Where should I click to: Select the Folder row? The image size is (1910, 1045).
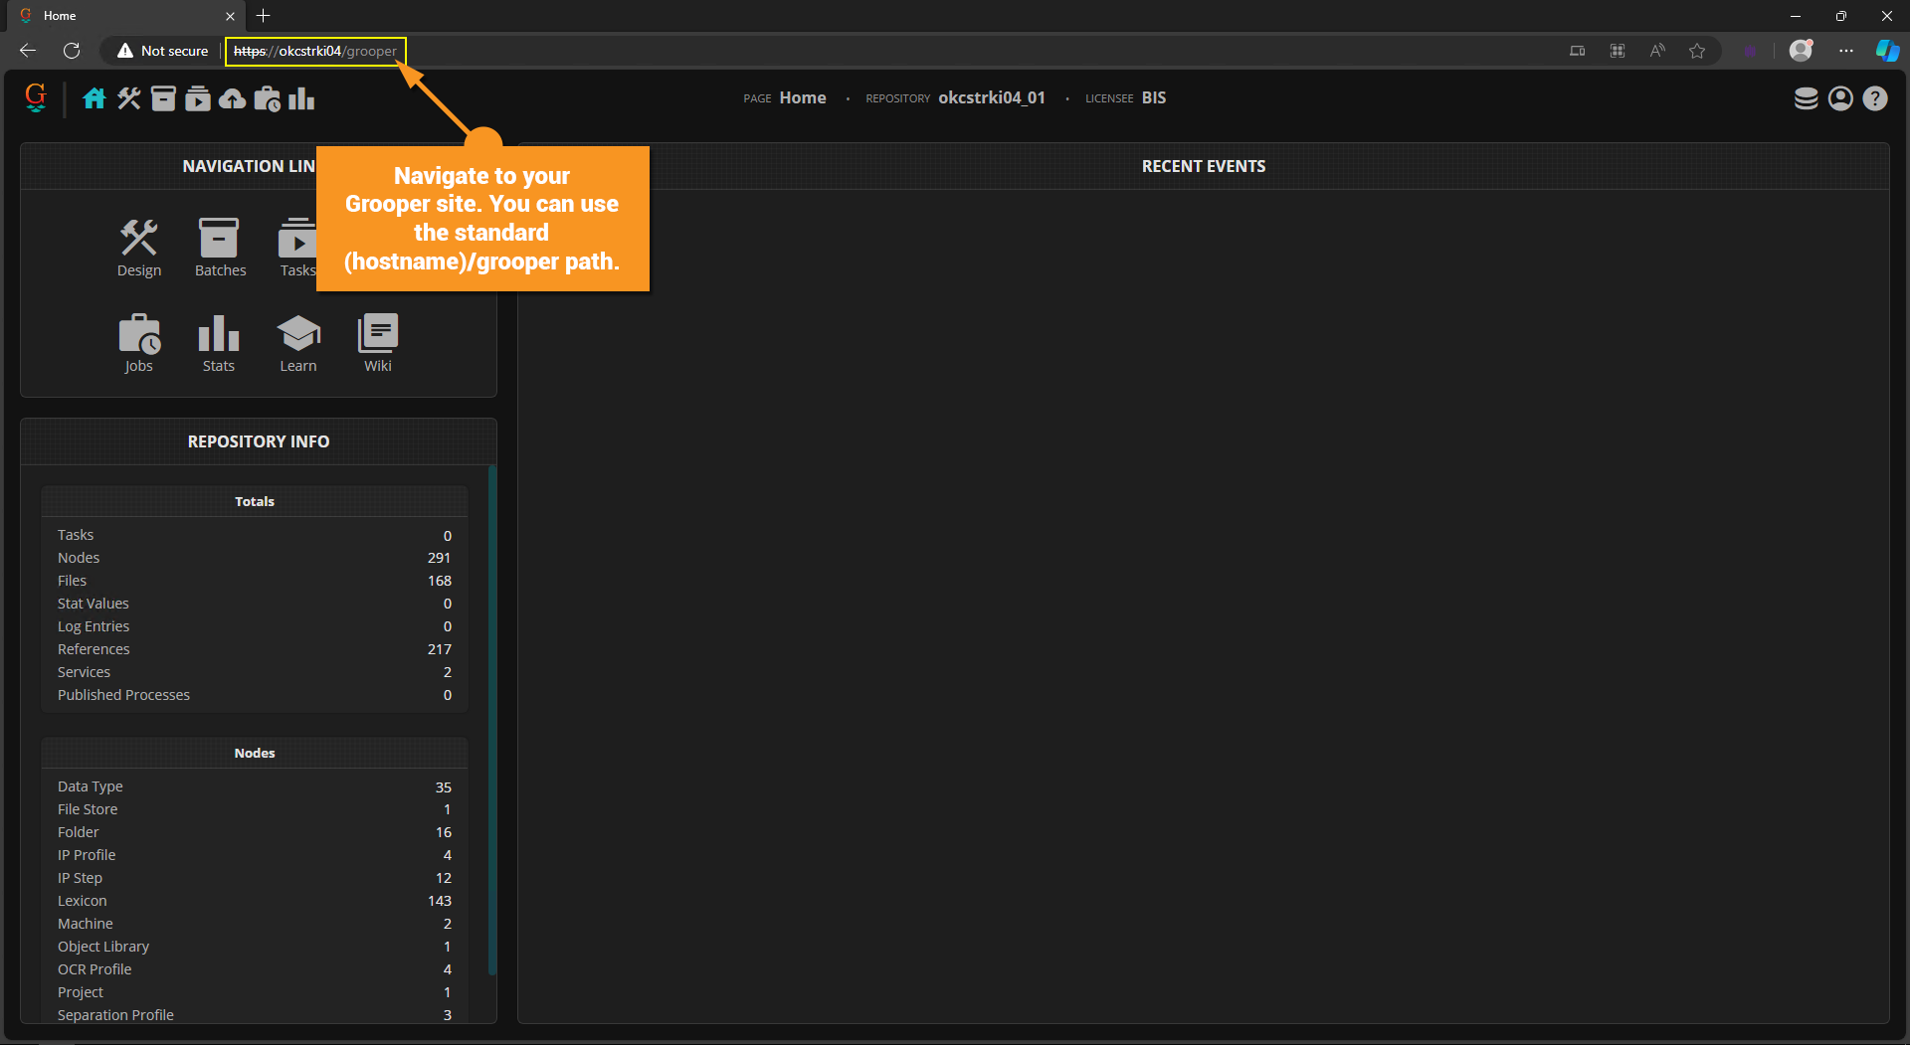(x=255, y=832)
